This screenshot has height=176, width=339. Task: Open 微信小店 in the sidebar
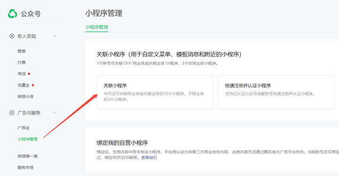(25, 96)
